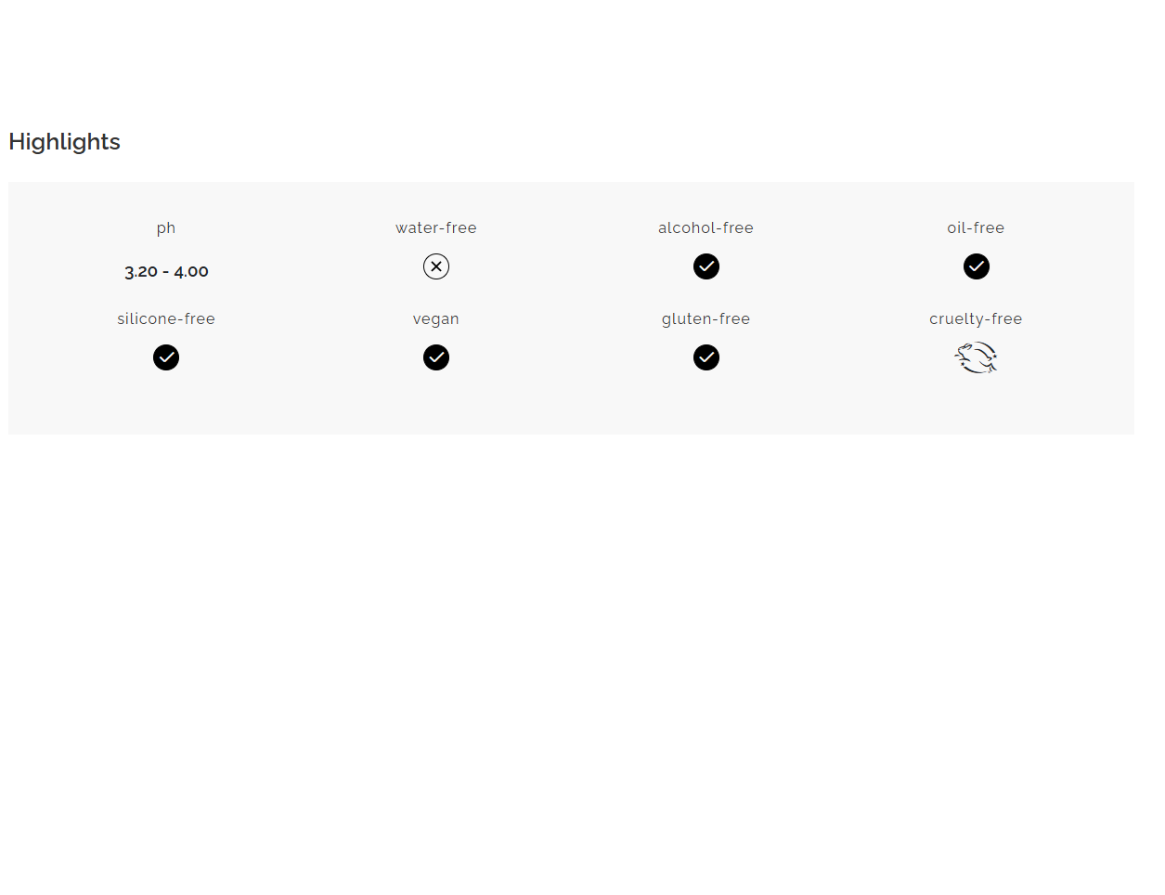Click the oil-free checkmark icon

(977, 266)
